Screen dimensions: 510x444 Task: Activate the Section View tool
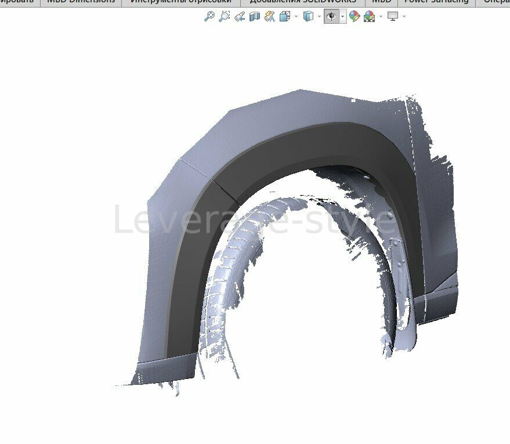coord(254,17)
